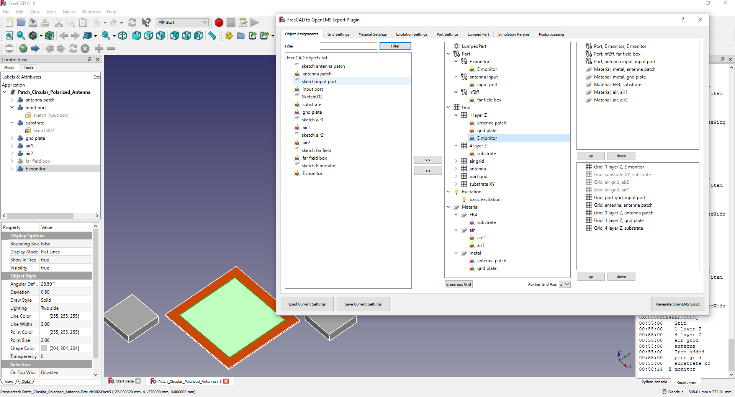
Task: Expand far field box in Model tree
Action: 12,161
